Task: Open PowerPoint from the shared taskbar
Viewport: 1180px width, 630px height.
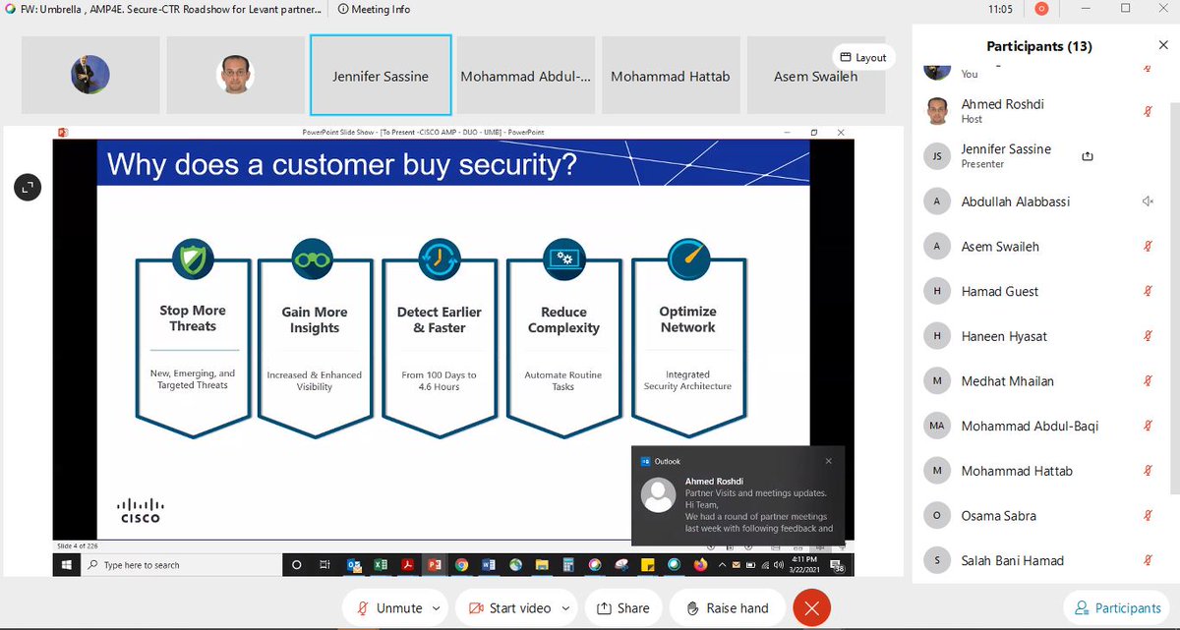Action: tap(434, 565)
